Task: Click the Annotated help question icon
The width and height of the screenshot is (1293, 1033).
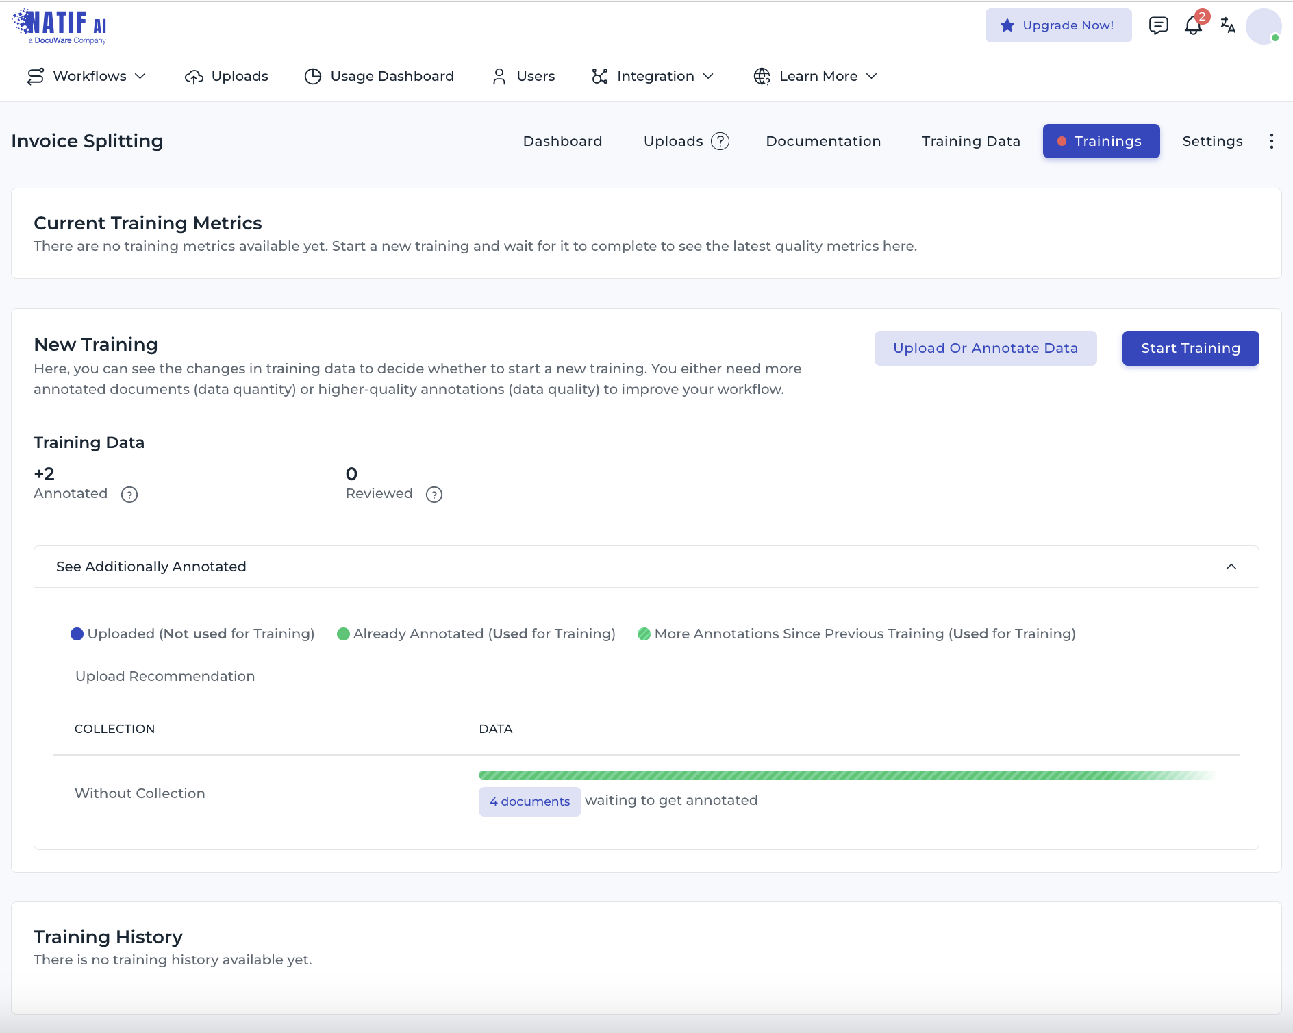Action: click(x=129, y=495)
